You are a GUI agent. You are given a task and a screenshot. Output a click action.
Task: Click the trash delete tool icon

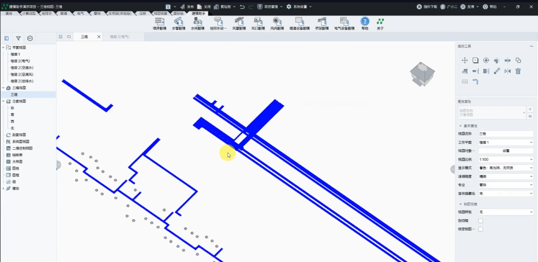pyautogui.click(x=518, y=71)
